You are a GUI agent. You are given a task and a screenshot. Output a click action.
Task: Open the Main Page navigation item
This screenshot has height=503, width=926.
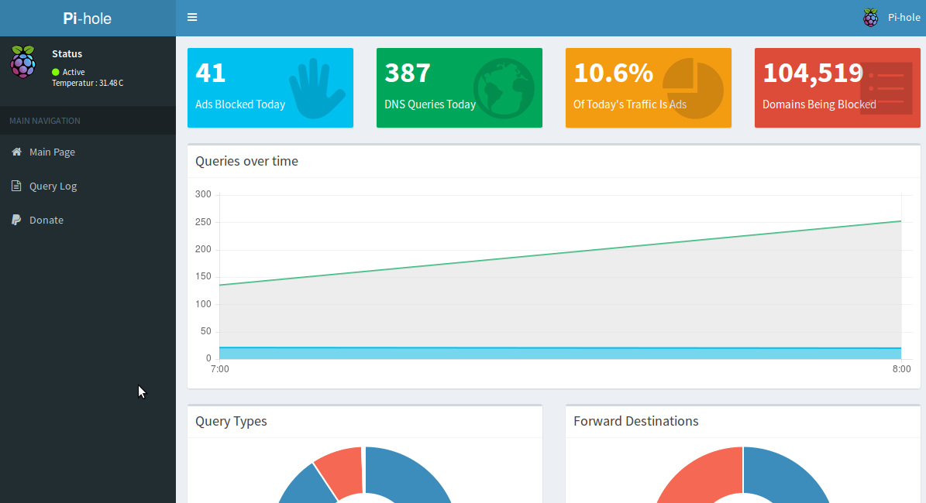click(52, 152)
